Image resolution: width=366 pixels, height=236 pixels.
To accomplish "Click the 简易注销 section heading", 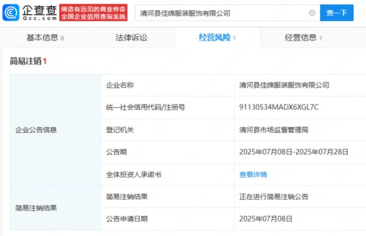I will (x=28, y=61).
